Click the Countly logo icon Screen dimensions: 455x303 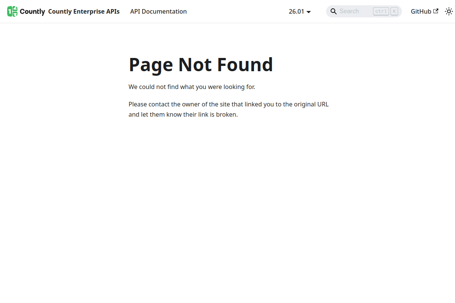click(26, 11)
